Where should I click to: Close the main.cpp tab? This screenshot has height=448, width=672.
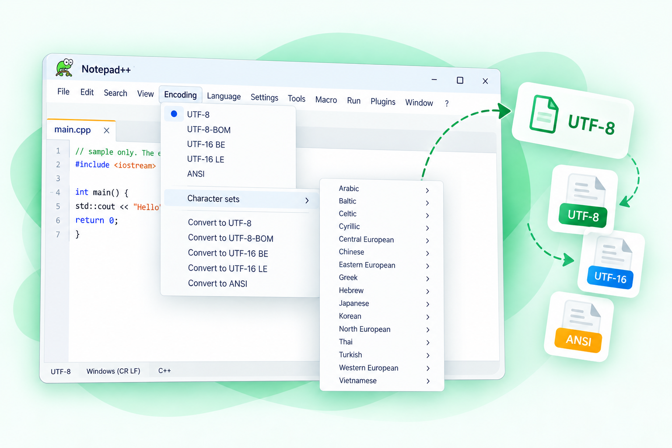point(106,130)
